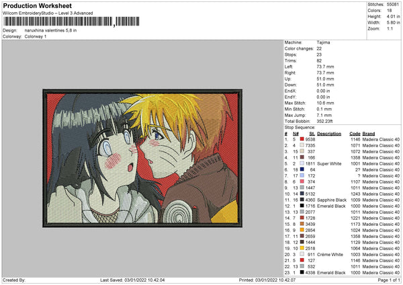Click the 'Stop Sequence:' heading
The width and height of the screenshot is (403, 285).
click(300, 128)
